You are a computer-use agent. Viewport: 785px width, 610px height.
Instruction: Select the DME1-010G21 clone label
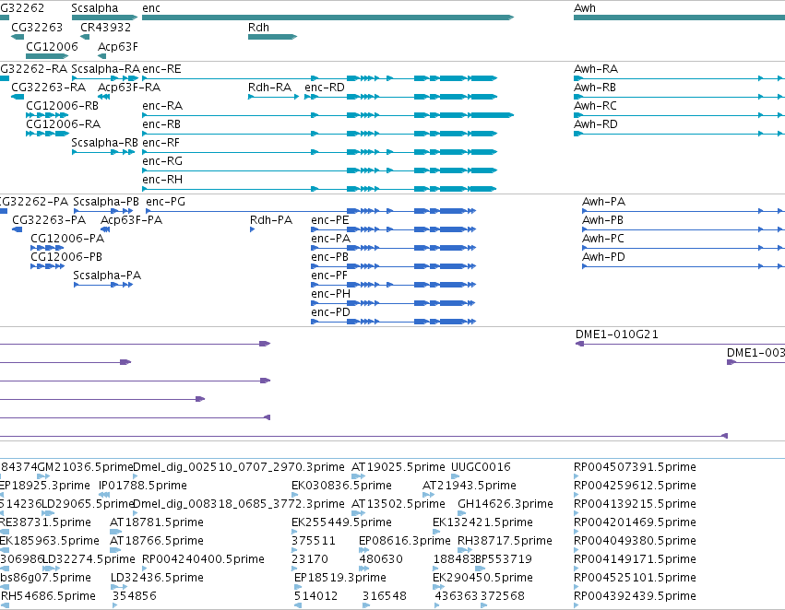pyautogui.click(x=617, y=334)
